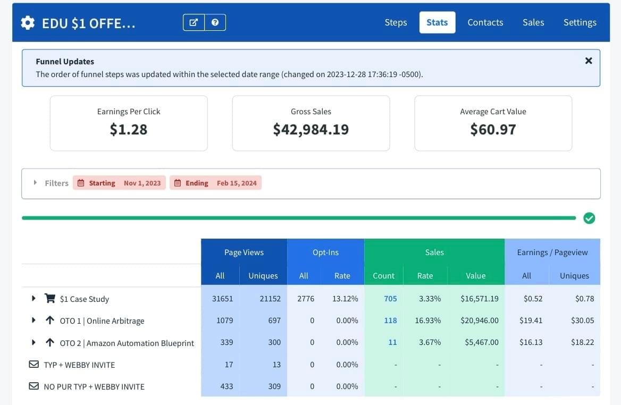Expand OTO 2 Amazon Automation Blueprint row

coord(33,343)
